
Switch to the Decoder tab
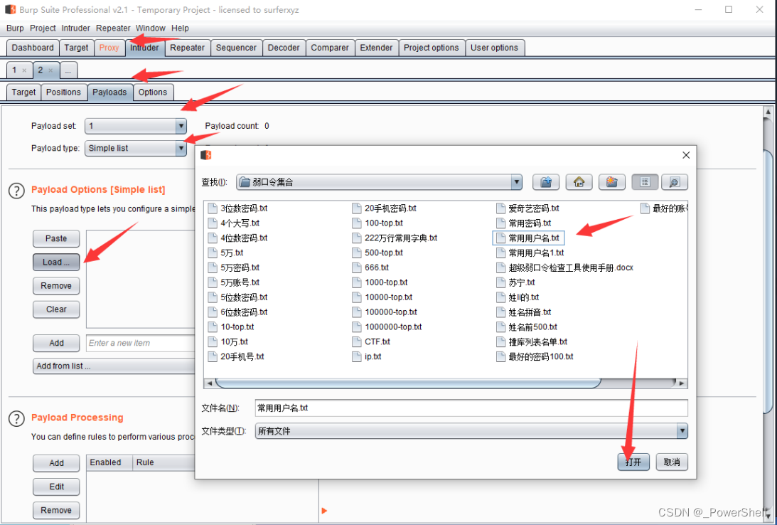(284, 48)
